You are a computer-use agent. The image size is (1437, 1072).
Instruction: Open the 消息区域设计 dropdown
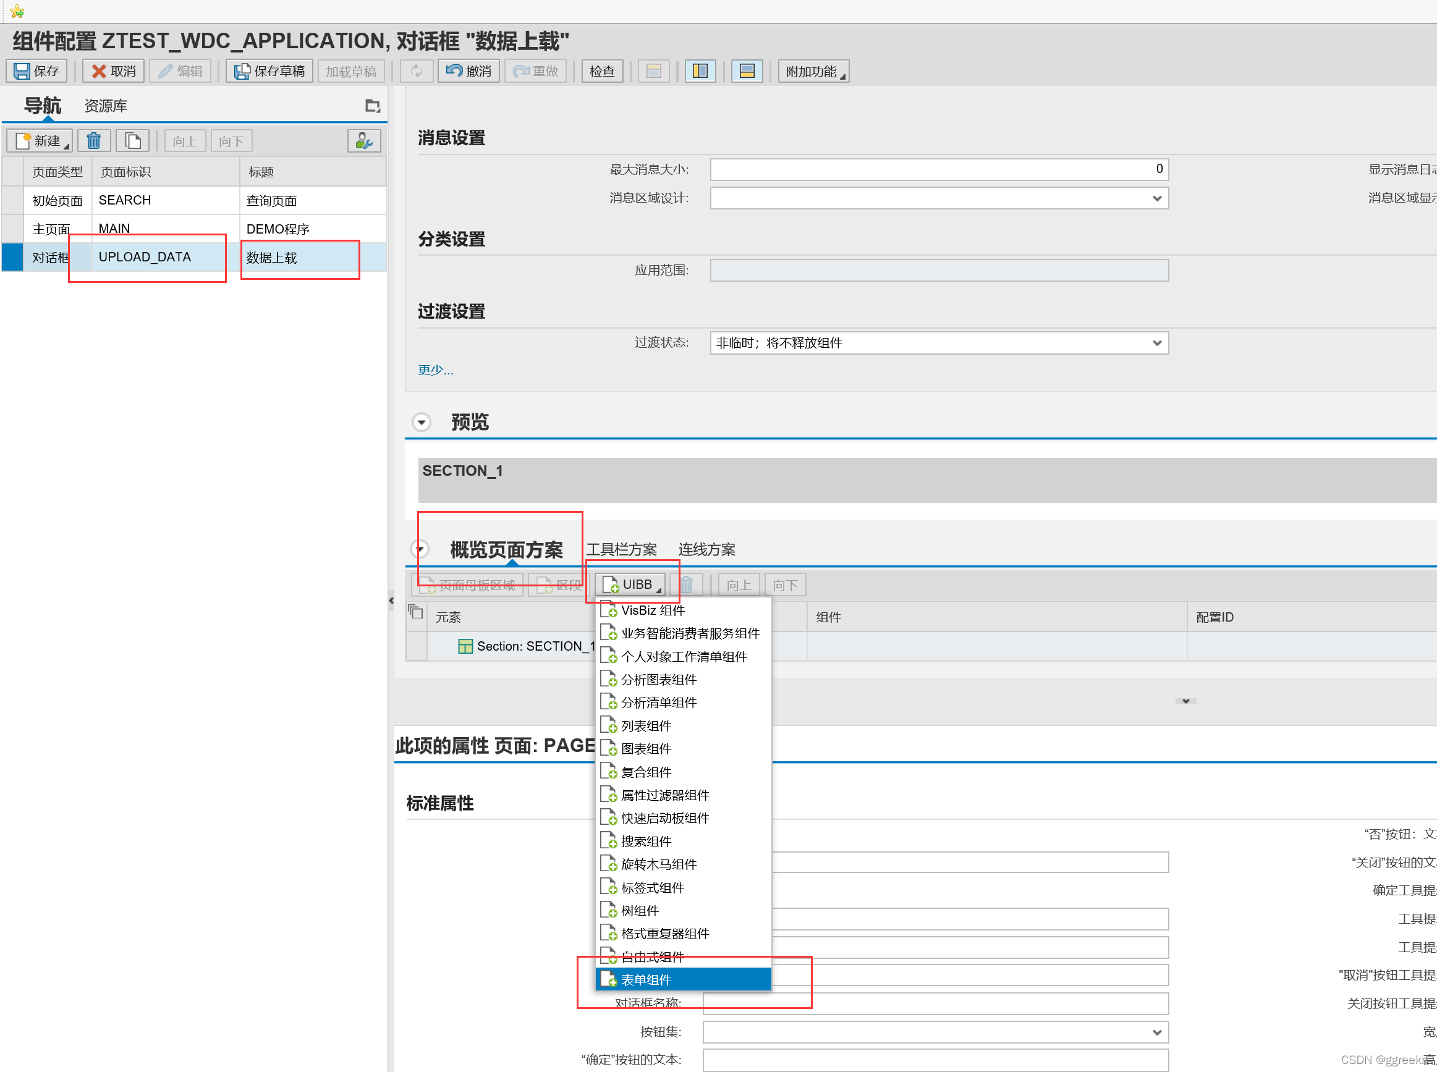coord(1156,198)
